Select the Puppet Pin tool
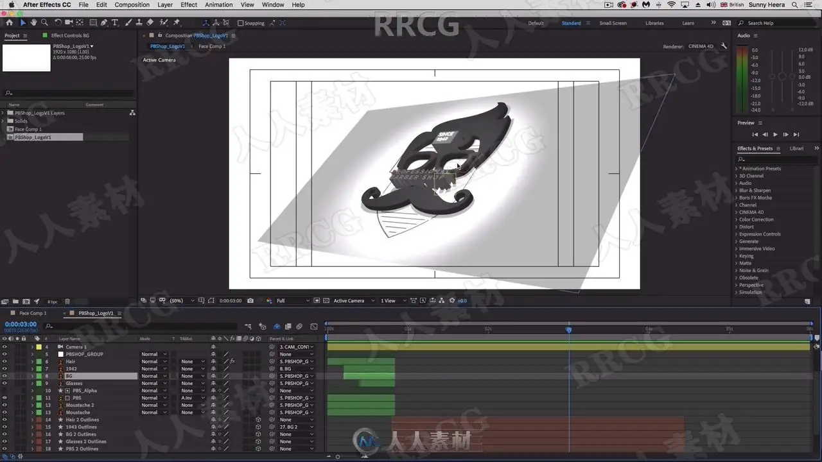This screenshot has width=822, height=462. tap(177, 22)
